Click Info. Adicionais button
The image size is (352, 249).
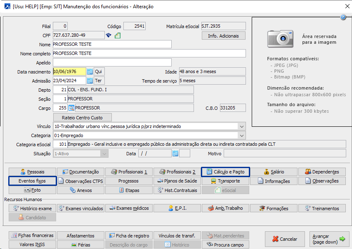pyautogui.click(x=224, y=36)
